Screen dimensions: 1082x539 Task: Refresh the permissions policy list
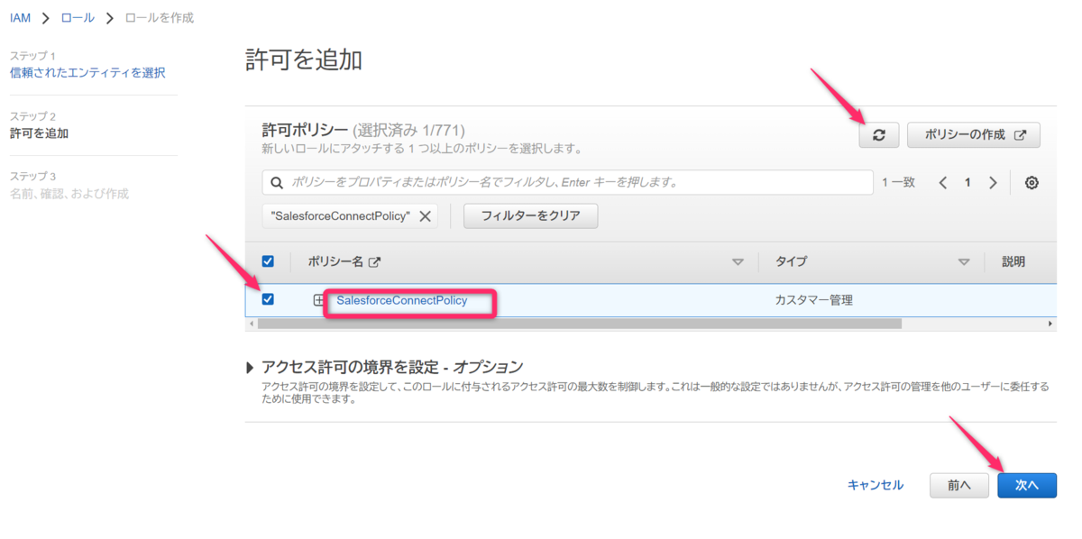click(878, 134)
